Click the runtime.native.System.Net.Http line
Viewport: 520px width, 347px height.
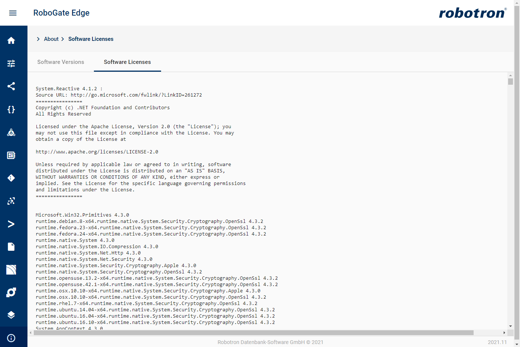tap(88, 253)
